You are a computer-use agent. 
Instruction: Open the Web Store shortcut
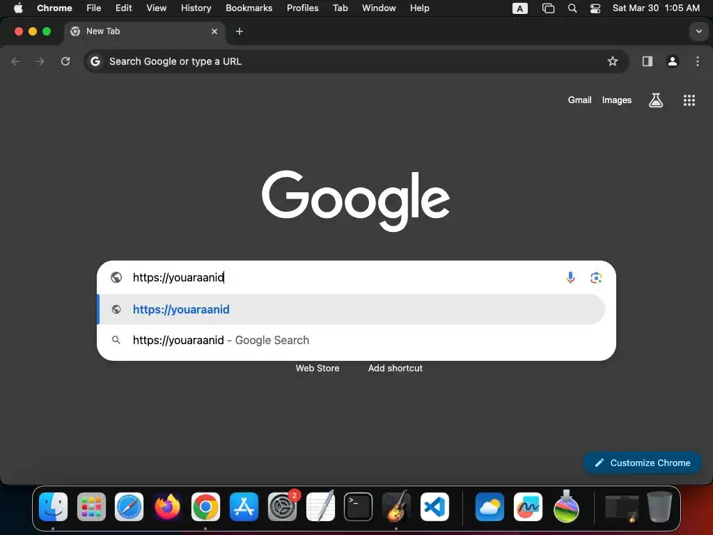(318, 368)
